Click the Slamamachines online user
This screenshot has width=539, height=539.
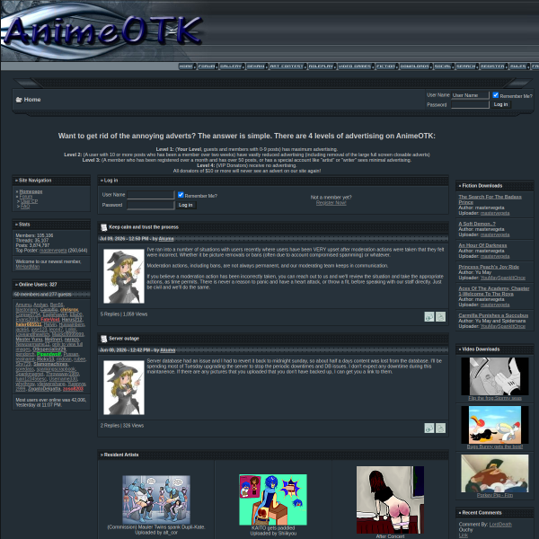click(x=50, y=364)
